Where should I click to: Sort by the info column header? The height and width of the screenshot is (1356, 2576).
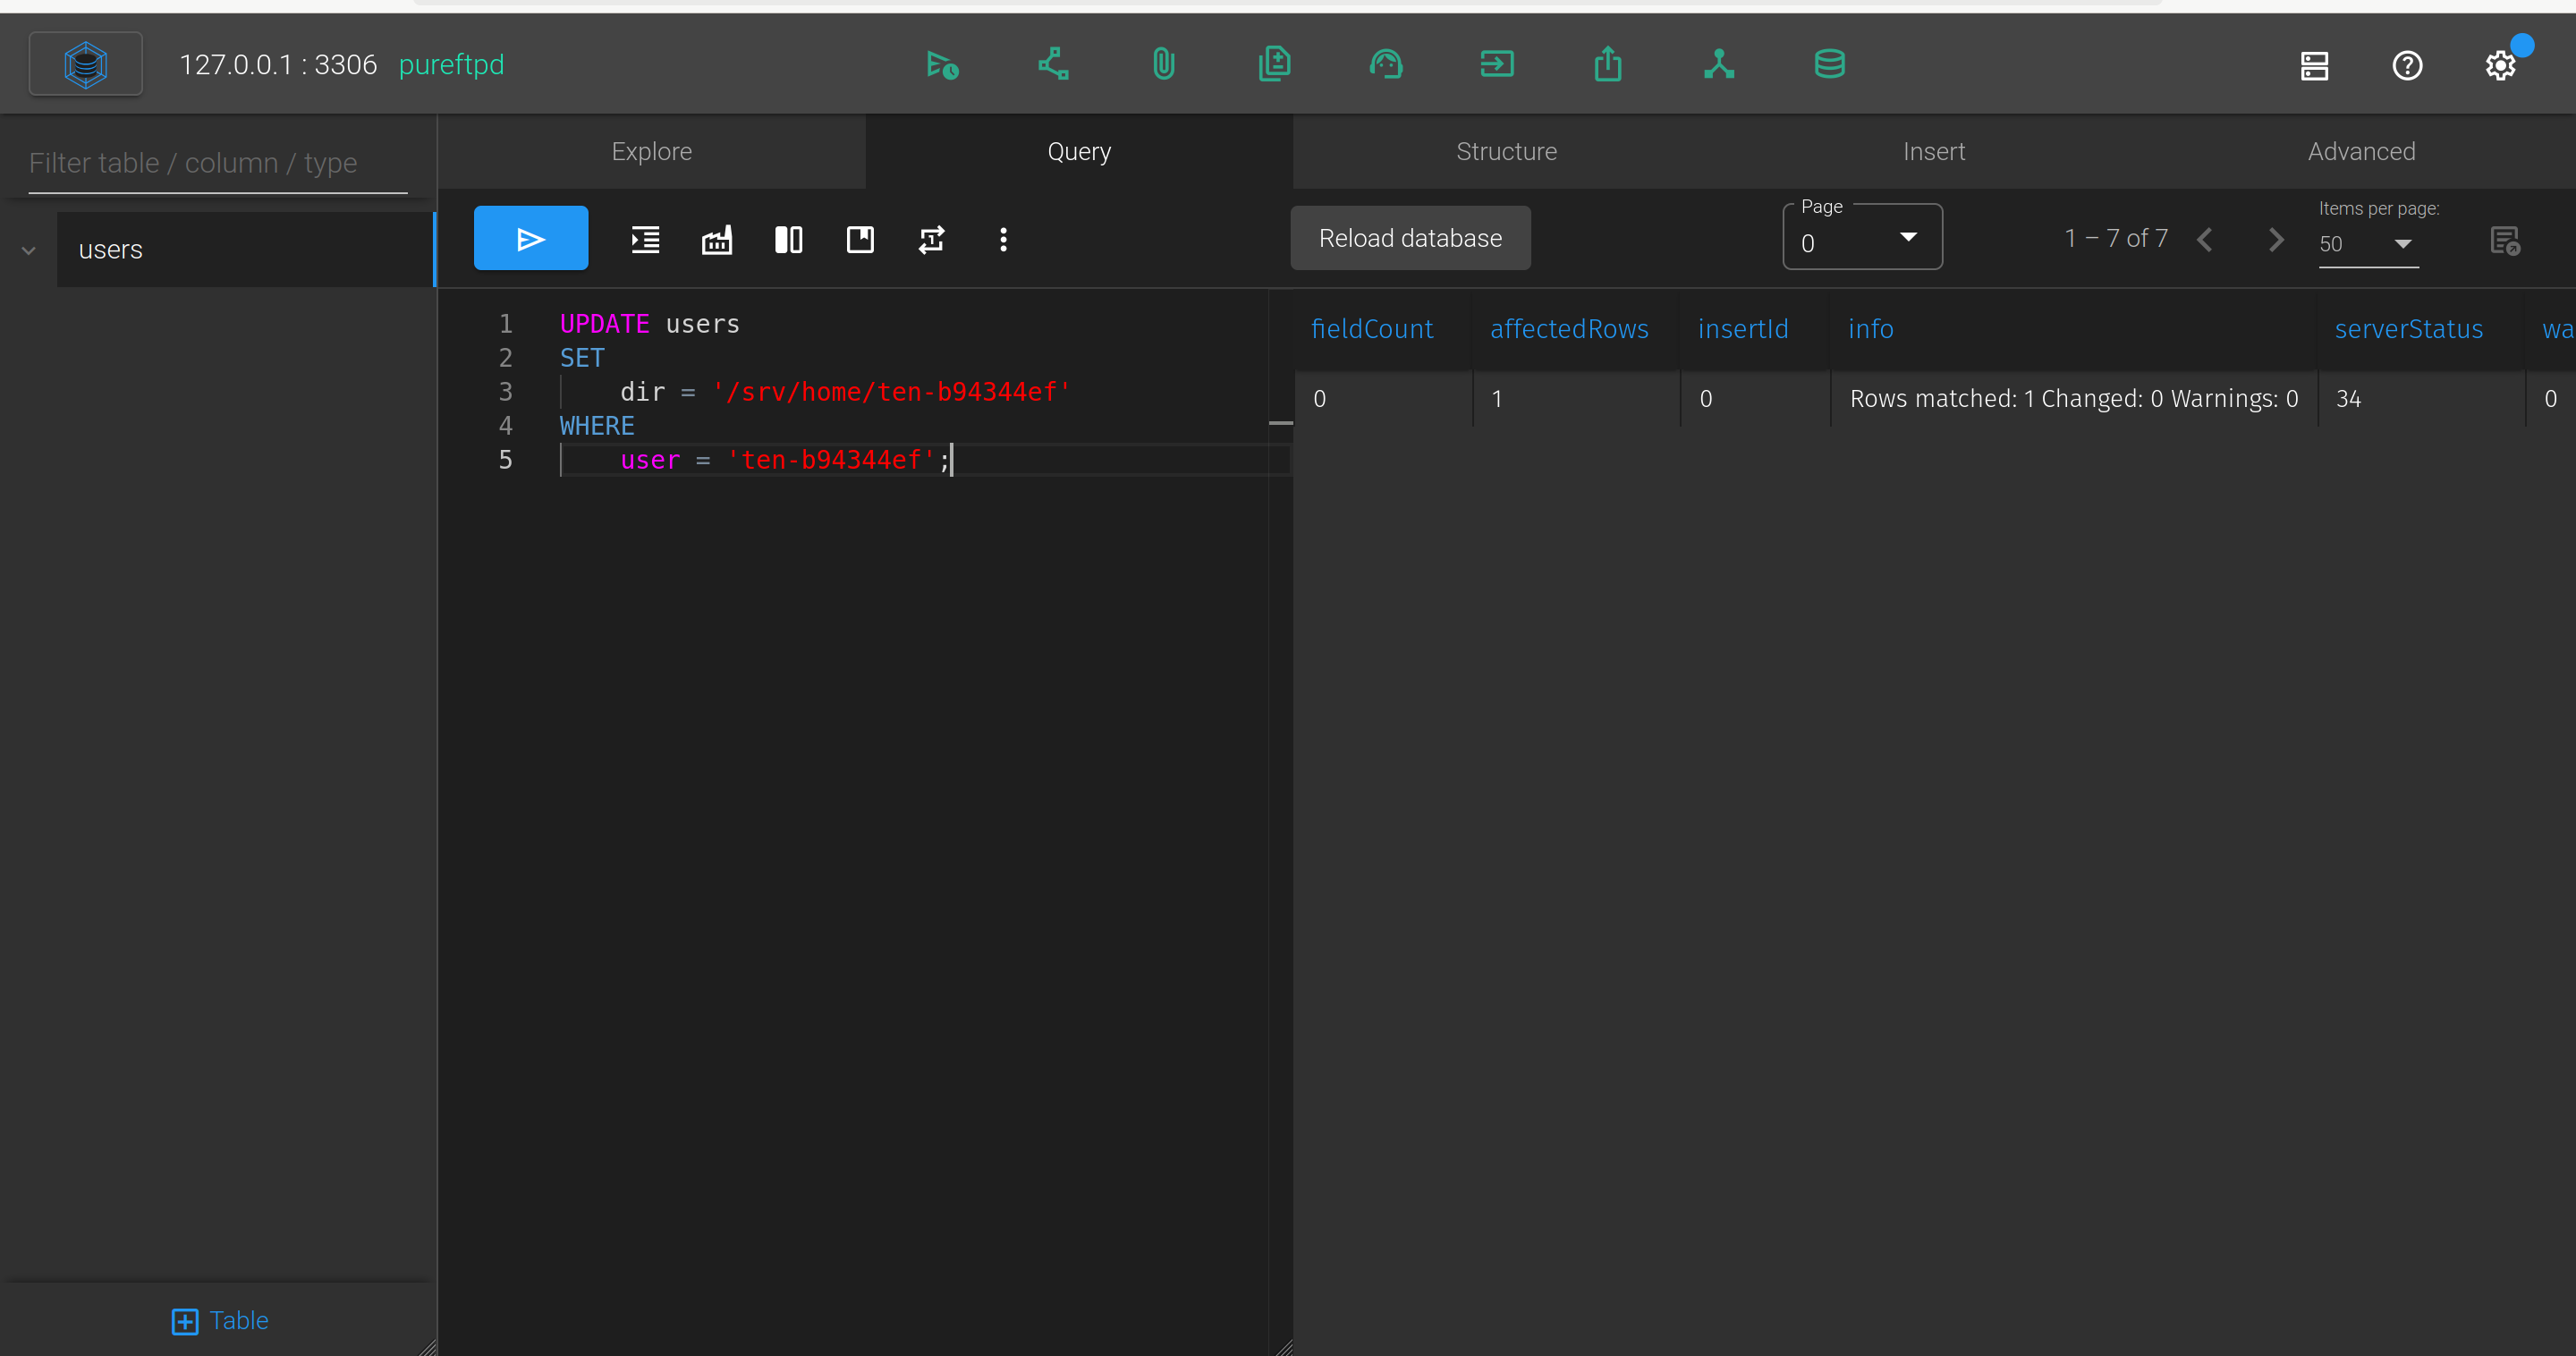click(x=1870, y=329)
